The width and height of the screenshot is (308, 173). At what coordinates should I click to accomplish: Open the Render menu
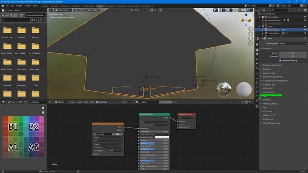19,6
